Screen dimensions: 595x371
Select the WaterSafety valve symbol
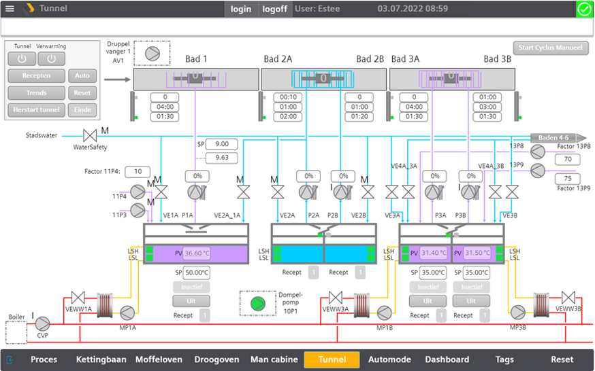tap(90, 135)
